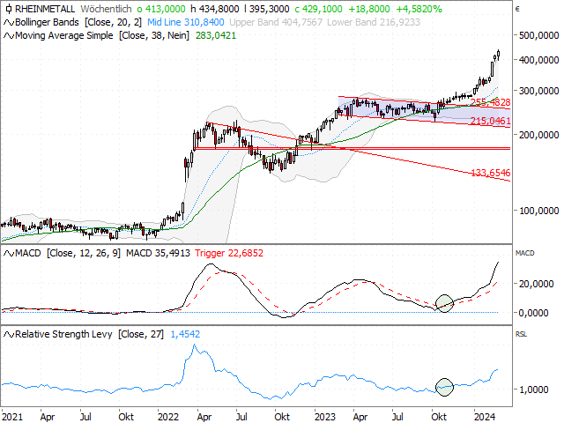Click the percent change +4,5820%

point(419,9)
